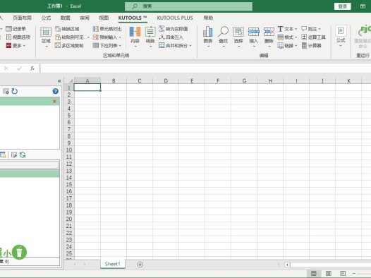Select cell A1
This screenshot has height=278, width=371.
[x=87, y=87]
